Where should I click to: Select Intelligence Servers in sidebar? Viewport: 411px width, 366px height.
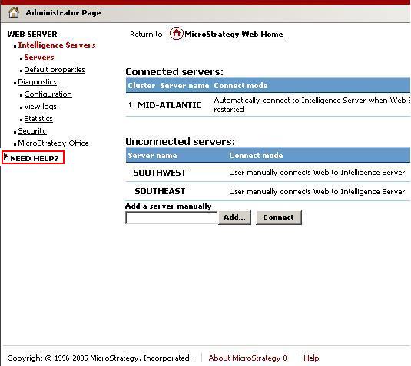(57, 45)
